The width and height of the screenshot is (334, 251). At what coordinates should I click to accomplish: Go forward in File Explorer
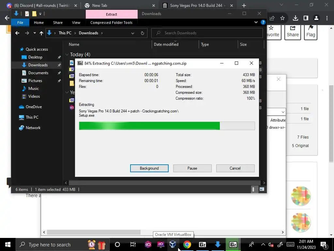(27, 33)
